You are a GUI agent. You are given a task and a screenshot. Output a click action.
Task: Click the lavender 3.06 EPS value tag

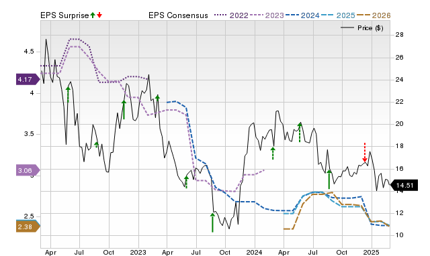[28, 171]
